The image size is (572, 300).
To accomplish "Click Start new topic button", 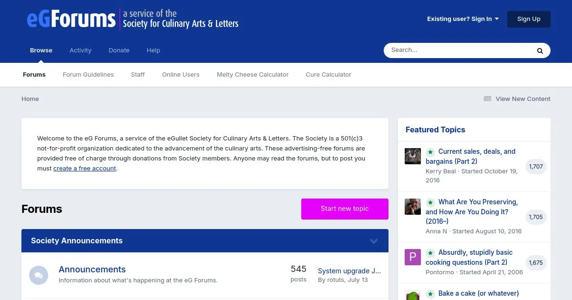I will 345,209.
